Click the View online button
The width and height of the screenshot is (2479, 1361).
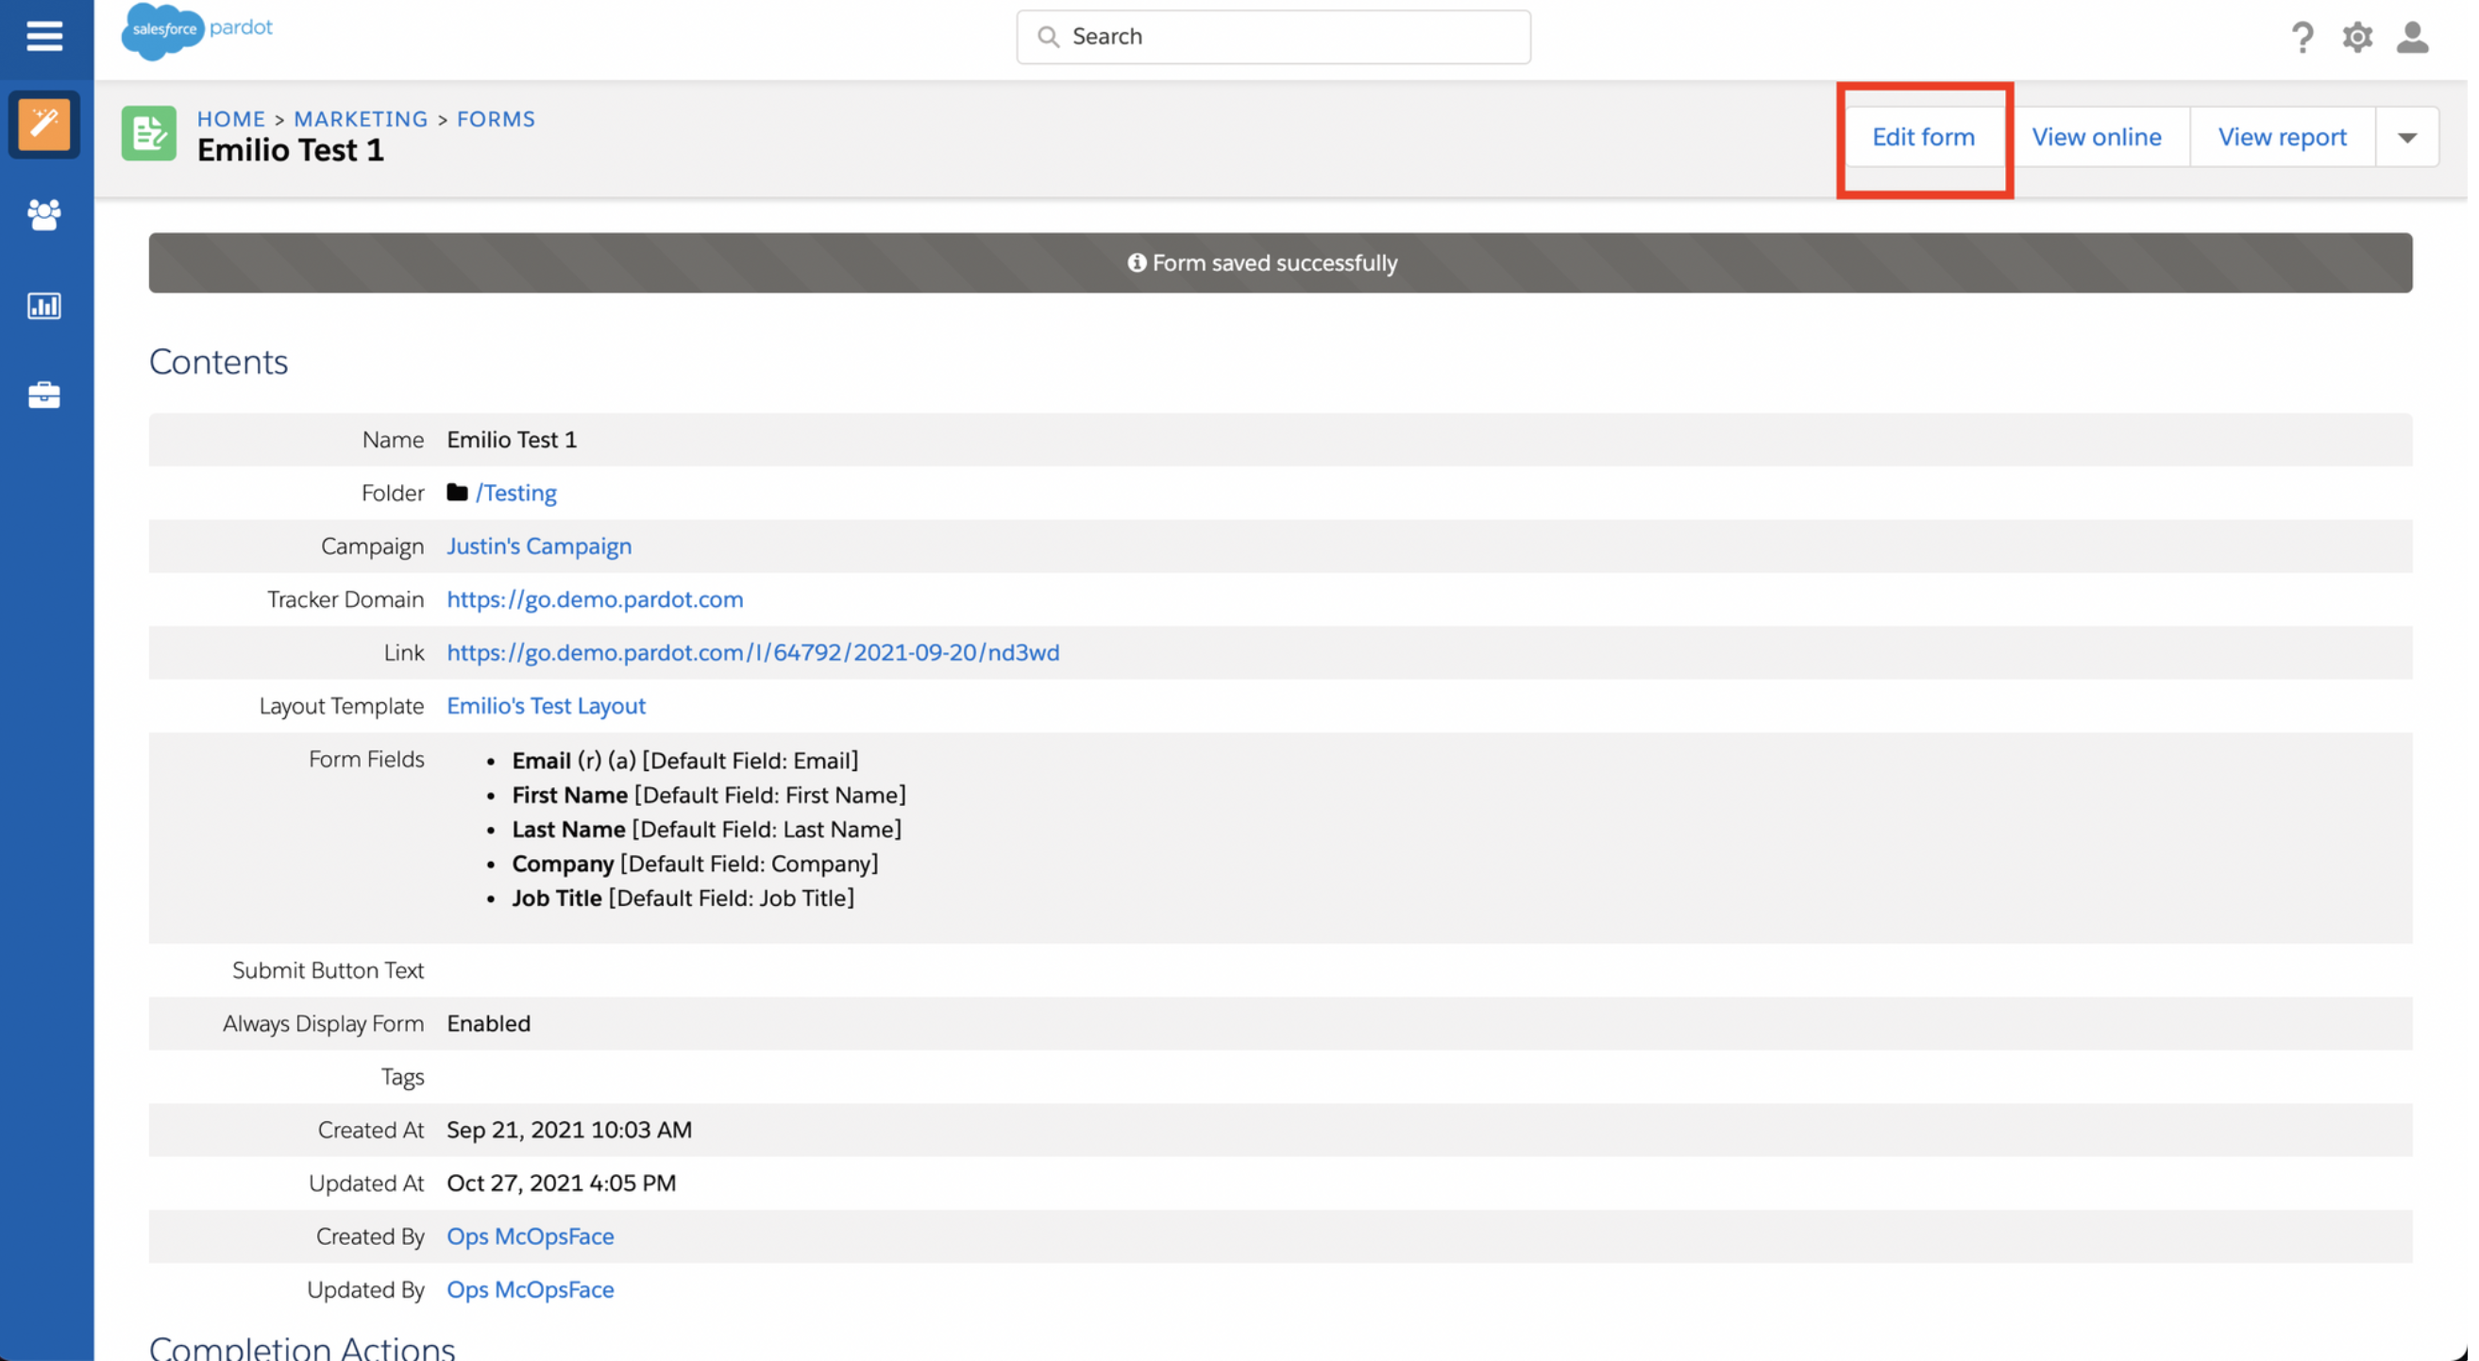tap(2096, 137)
